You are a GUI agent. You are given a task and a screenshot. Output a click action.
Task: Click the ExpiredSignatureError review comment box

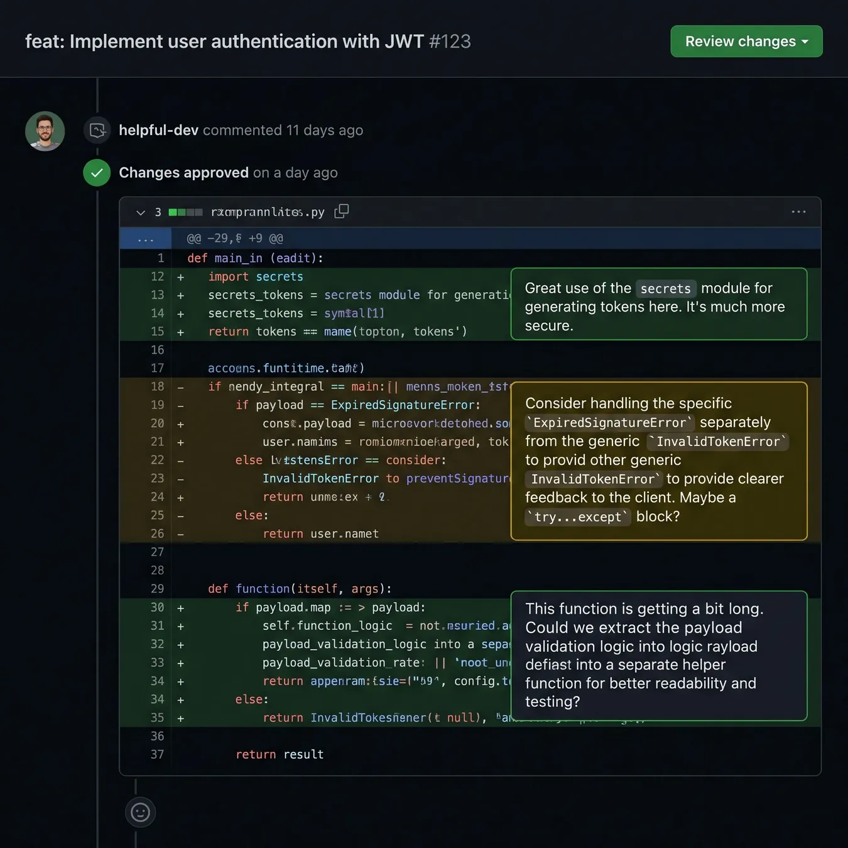pos(659,461)
